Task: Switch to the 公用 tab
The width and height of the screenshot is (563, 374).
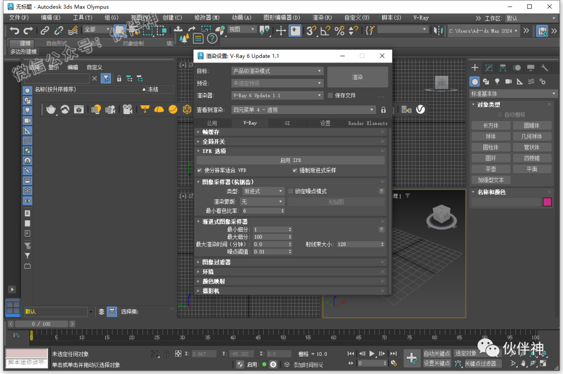Action: pos(212,123)
